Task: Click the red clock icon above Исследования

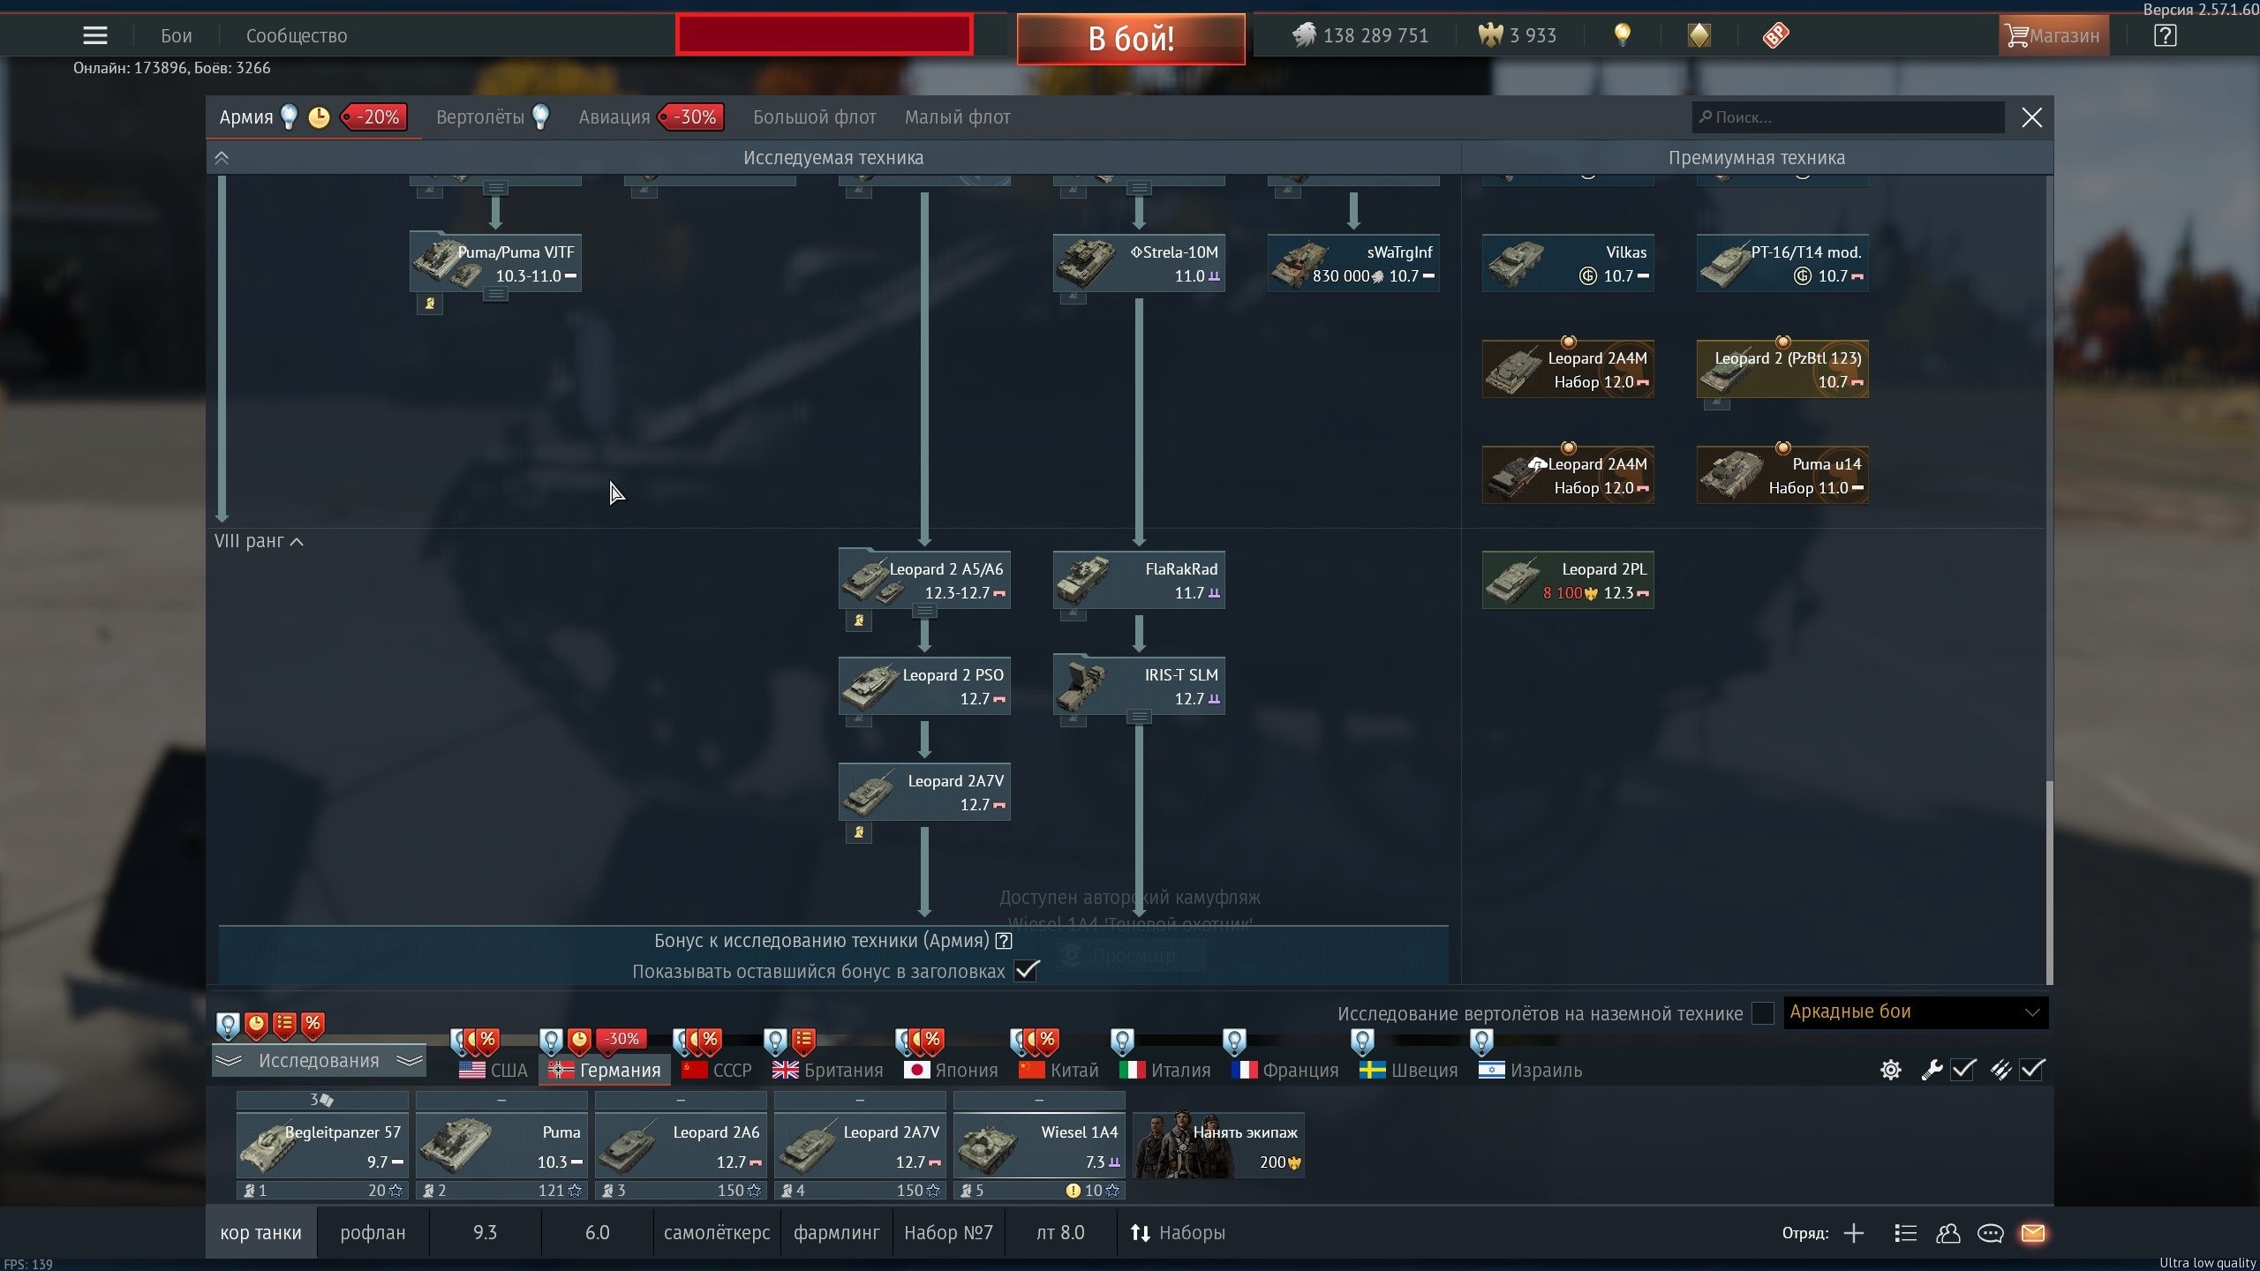Action: point(256,1024)
